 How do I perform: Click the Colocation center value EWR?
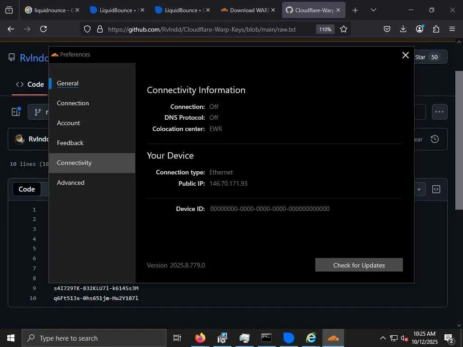[216, 129]
